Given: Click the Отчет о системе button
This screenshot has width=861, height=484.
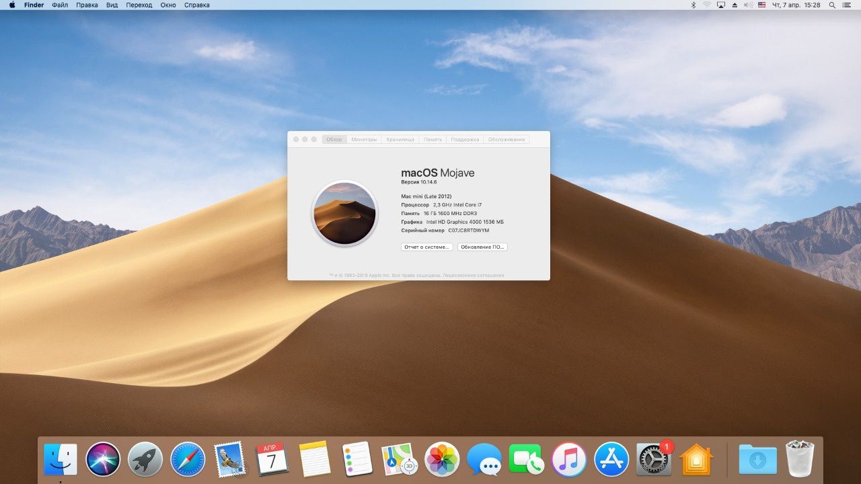Looking at the screenshot, I should [426, 247].
